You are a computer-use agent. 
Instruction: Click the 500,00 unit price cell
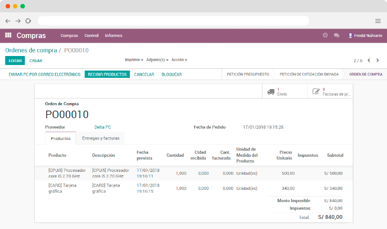click(x=288, y=174)
